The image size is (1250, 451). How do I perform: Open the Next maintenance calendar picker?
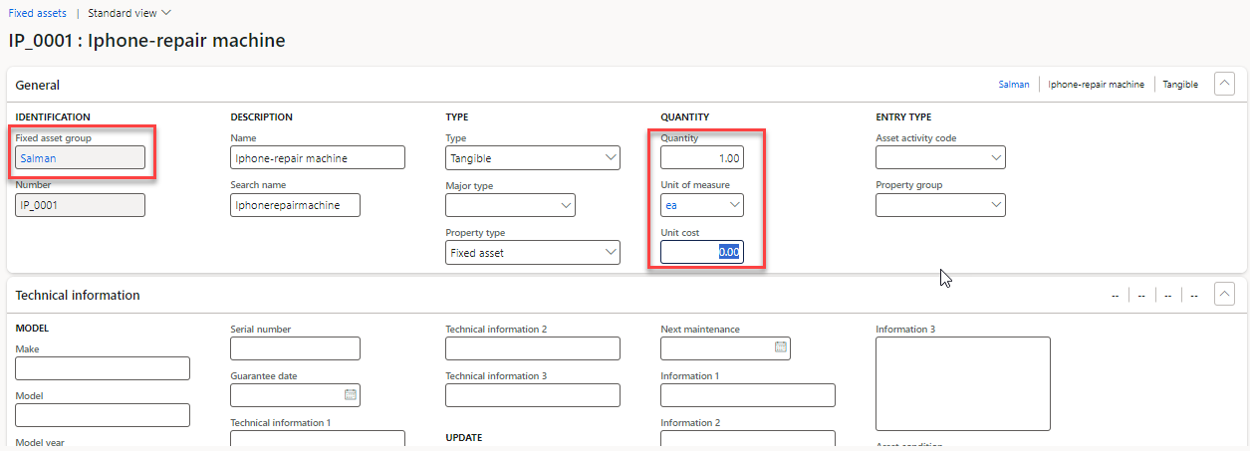[781, 347]
